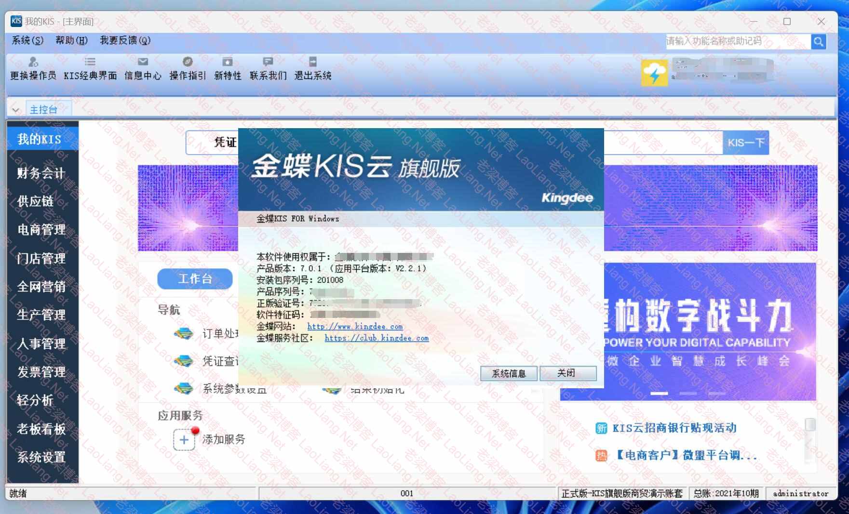Open the 新特性 new features icon
The height and width of the screenshot is (514, 849).
[x=228, y=62]
